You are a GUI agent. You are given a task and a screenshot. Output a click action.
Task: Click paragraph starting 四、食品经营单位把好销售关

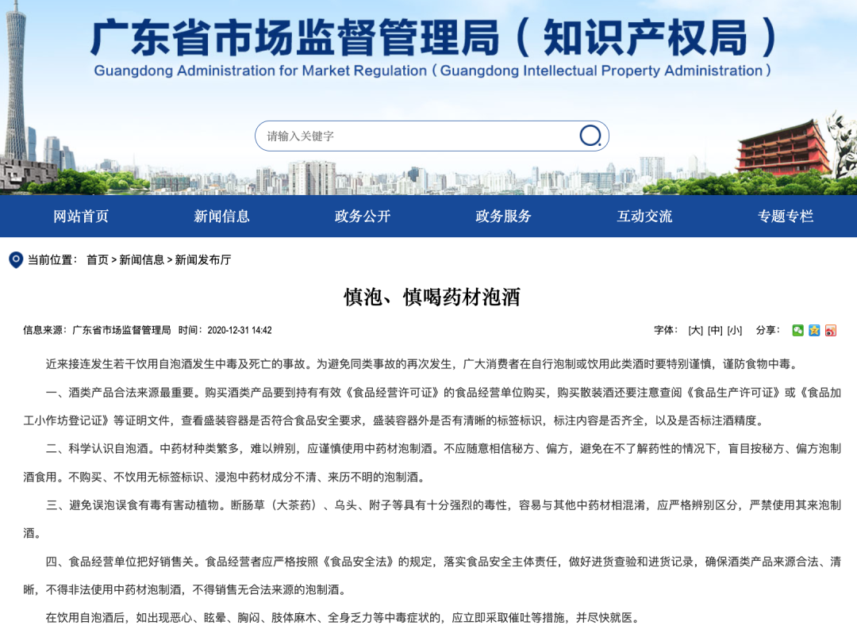point(432,575)
